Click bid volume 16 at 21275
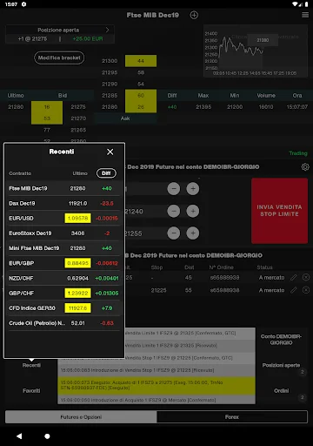 (47, 107)
